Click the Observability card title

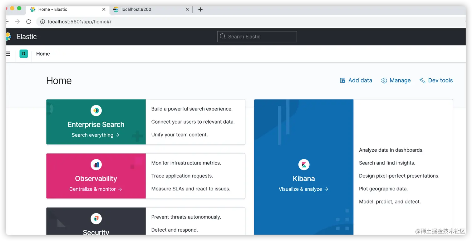pyautogui.click(x=96, y=179)
